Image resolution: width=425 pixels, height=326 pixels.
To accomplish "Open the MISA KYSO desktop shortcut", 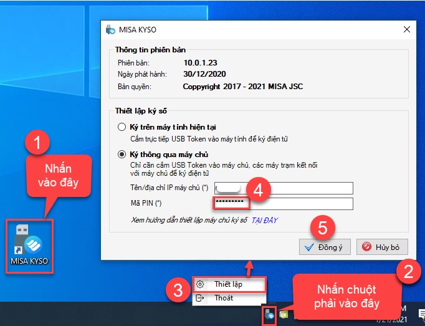I will pyautogui.click(x=29, y=245).
